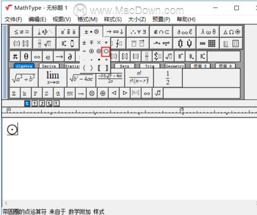The height and width of the screenshot is (215, 257).
Task: Insert the plus-minus sign from the open operator popup
Action: coord(84,43)
